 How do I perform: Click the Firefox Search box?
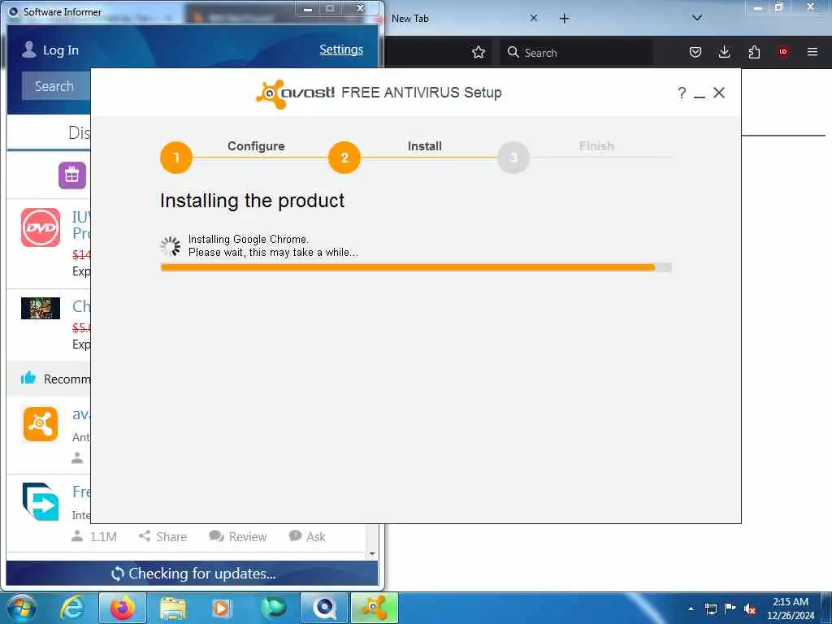point(576,53)
